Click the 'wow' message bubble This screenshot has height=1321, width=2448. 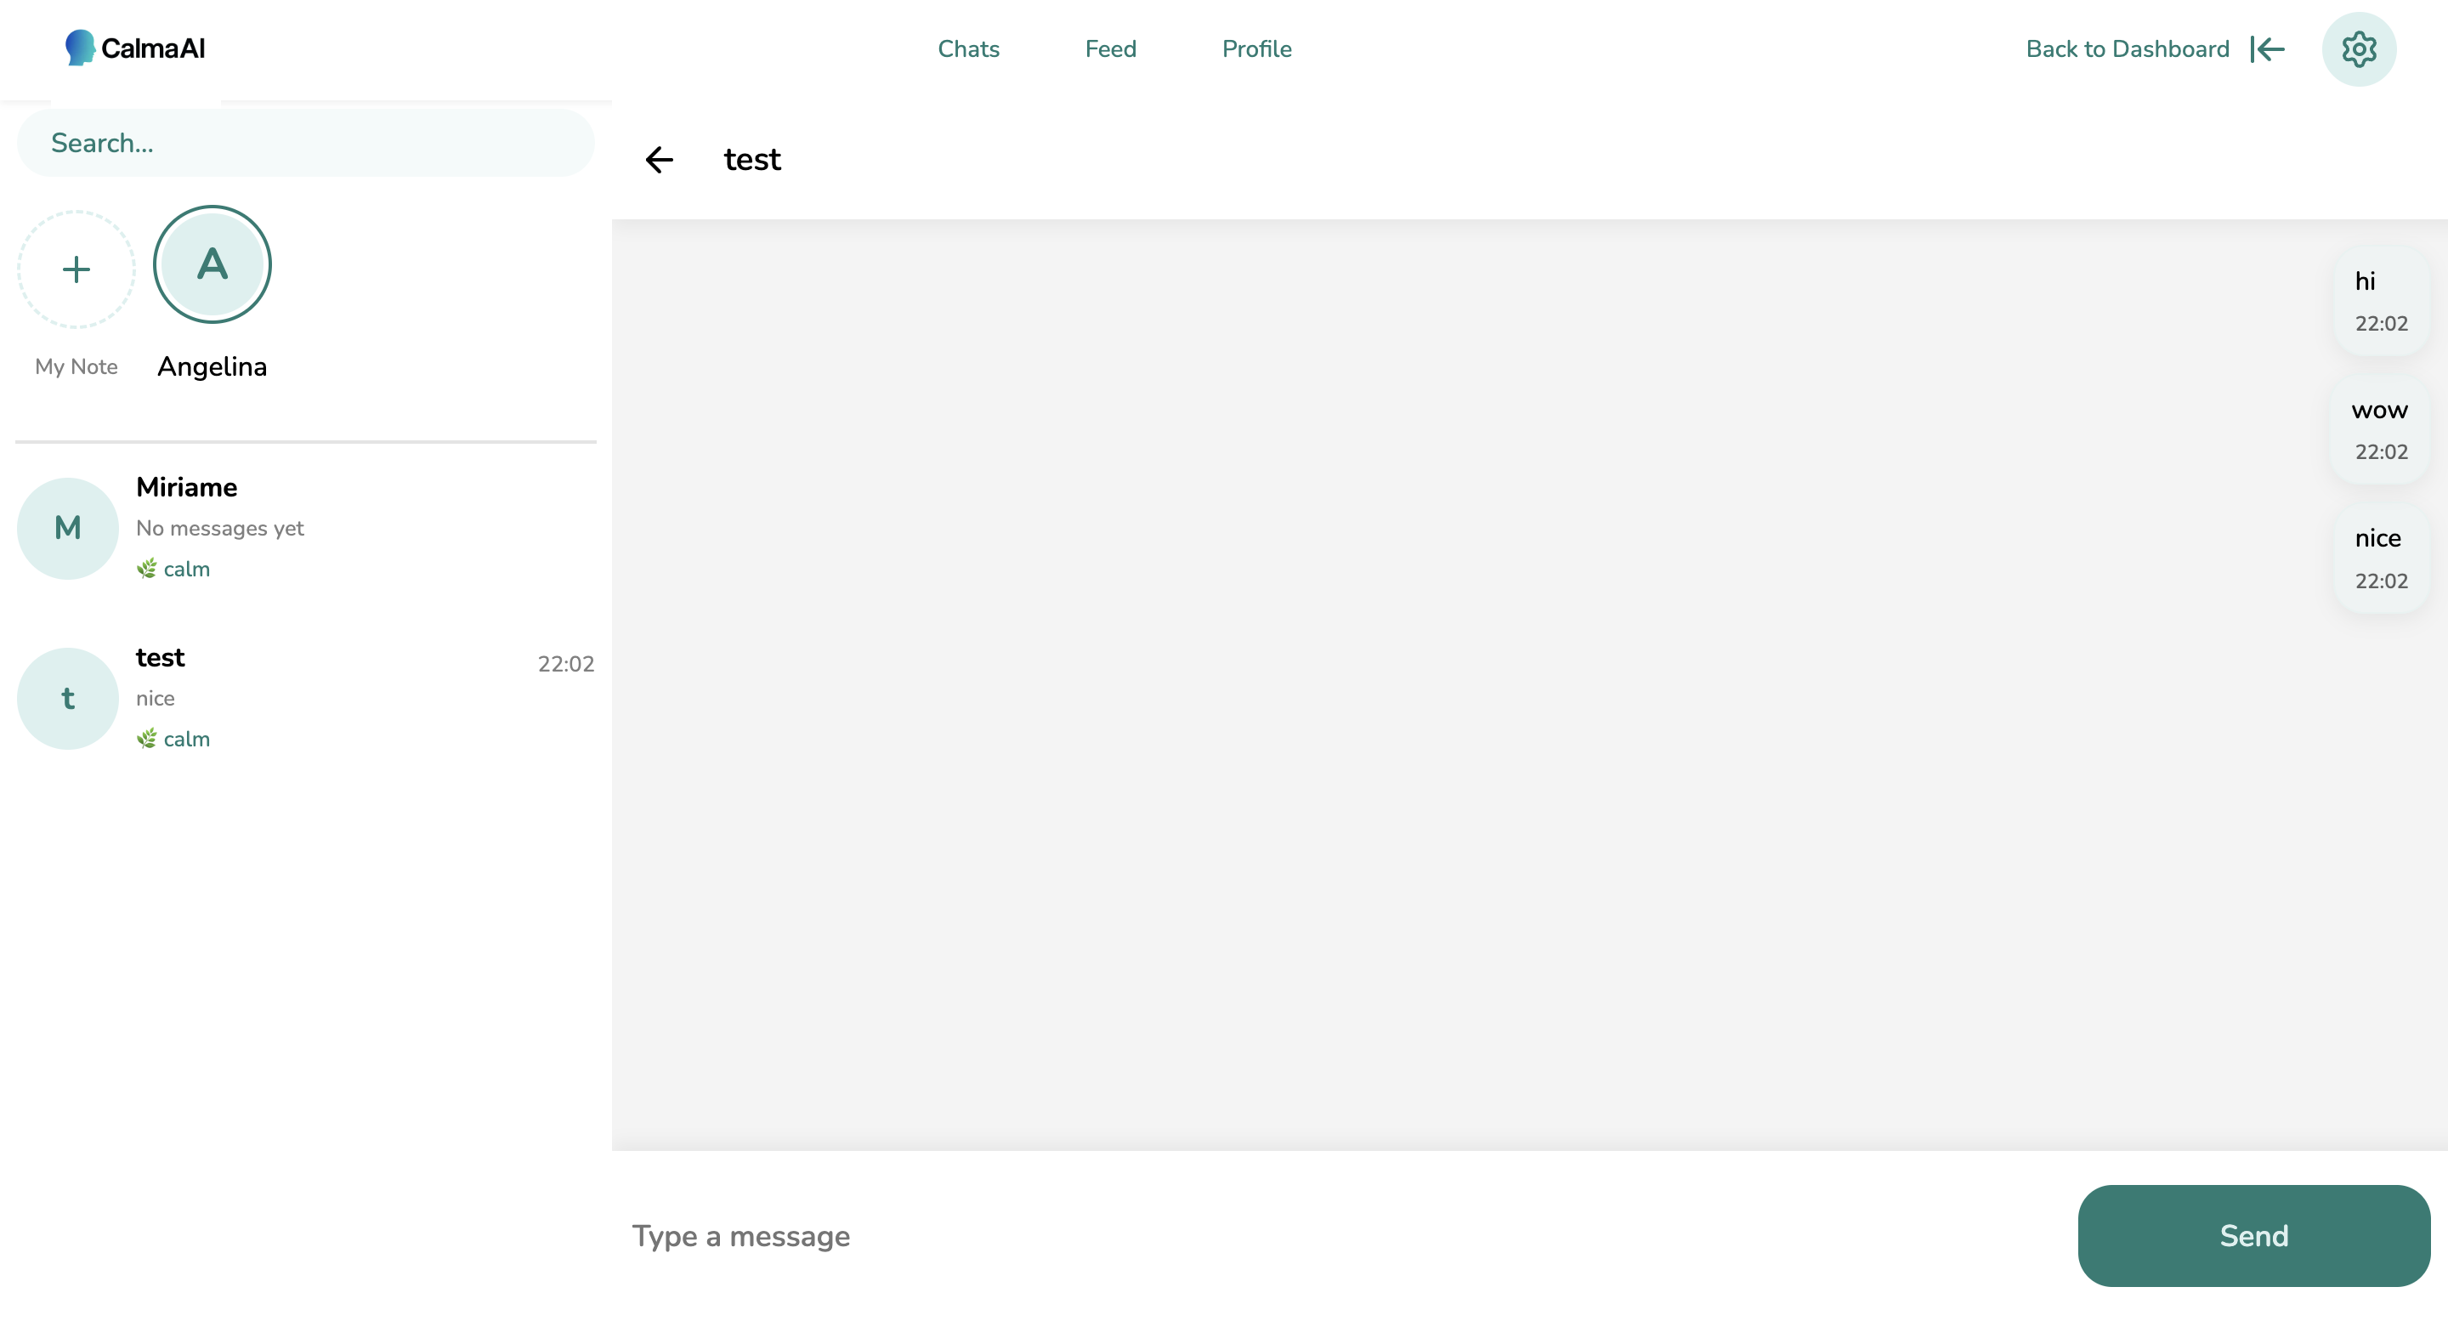2380,430
